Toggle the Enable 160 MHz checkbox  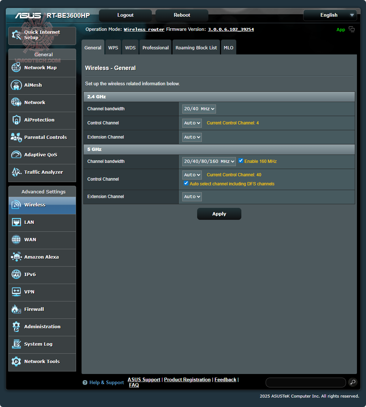coord(241,161)
